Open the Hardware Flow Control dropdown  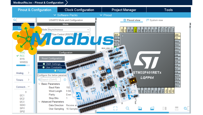[x=82, y=34]
